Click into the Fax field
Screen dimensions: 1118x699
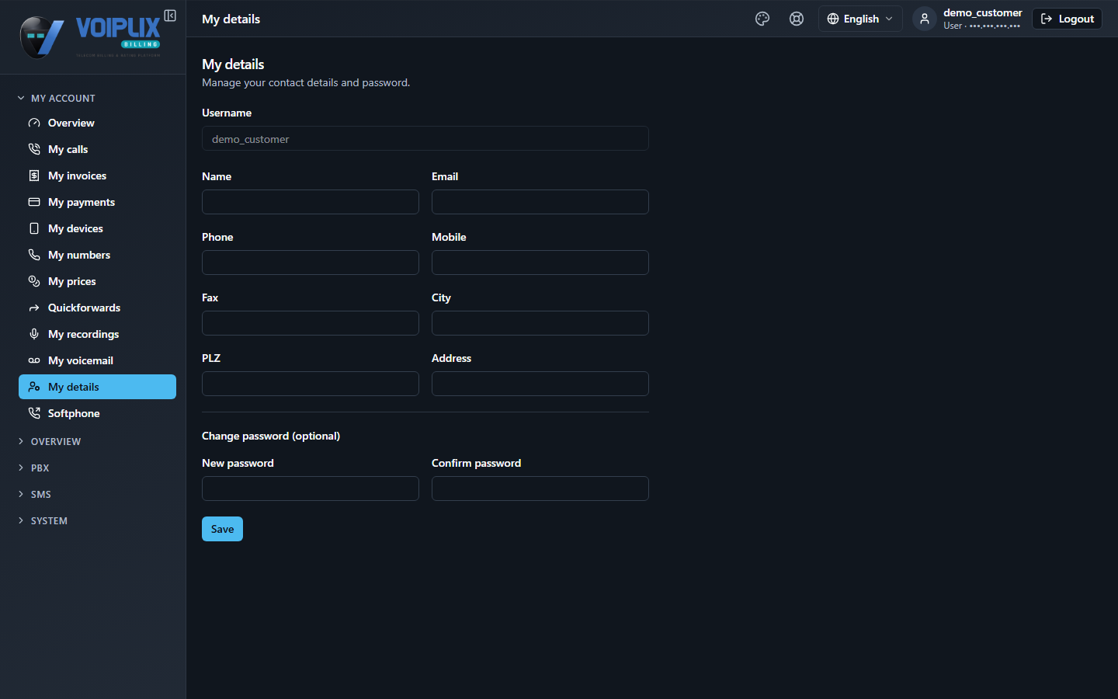click(311, 323)
